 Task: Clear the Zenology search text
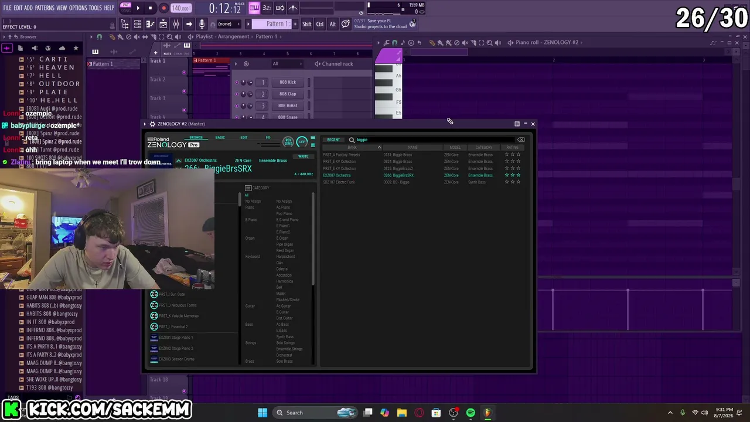521,140
